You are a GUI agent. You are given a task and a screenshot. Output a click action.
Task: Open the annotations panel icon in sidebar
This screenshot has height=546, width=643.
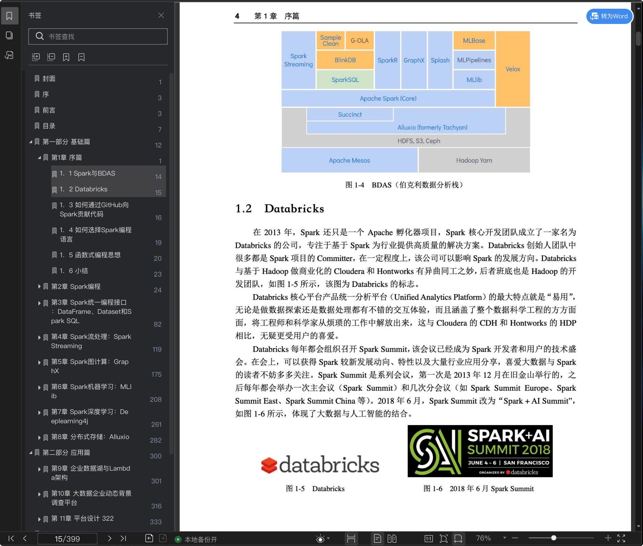(x=9, y=55)
